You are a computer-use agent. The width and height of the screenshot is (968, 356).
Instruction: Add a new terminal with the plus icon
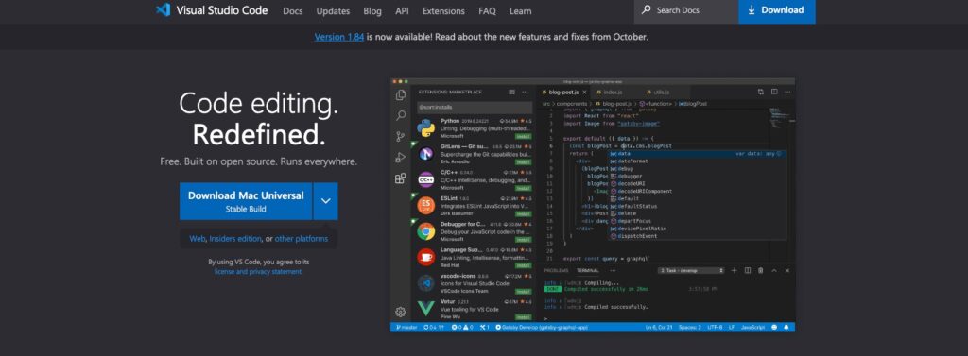tap(734, 270)
